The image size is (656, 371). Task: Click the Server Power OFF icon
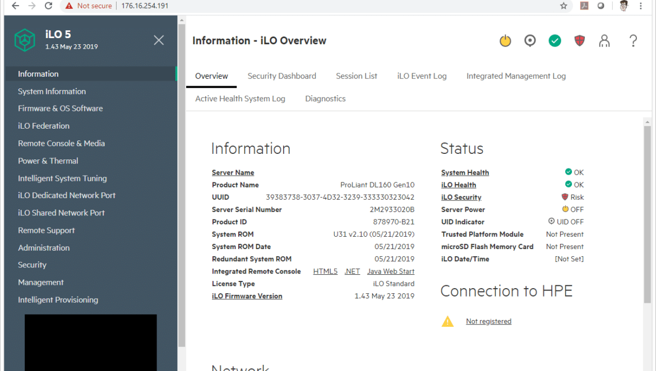click(x=565, y=209)
